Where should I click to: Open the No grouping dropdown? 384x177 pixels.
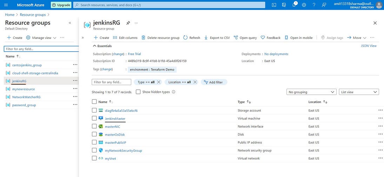tap(311, 92)
